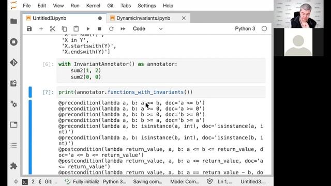Click output line with doc='b >= 0'
Screen dimensions: 331x186
[x=131, y=115]
